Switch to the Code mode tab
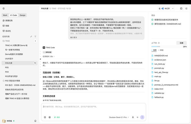The width and height of the screenshot is (191, 124). pyautogui.click(x=14, y=15)
